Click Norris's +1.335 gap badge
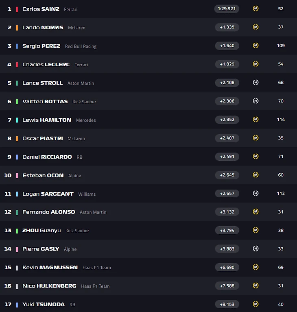The image size is (297, 312). [227, 27]
